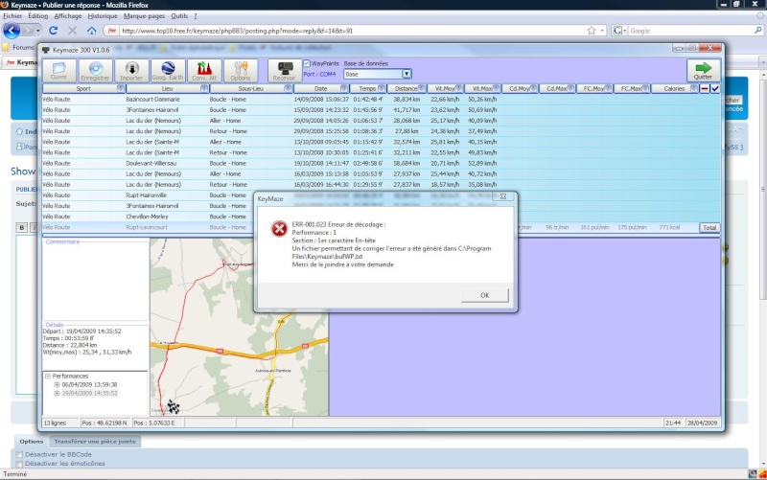Click the B bold button in forum editor
Screen dimensions: 767x480
21,227
